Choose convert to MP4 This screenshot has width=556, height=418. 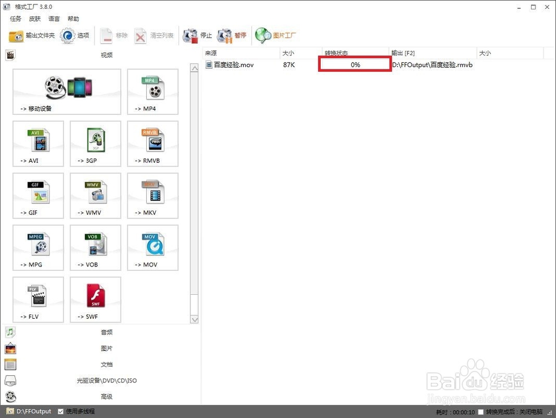point(153,92)
